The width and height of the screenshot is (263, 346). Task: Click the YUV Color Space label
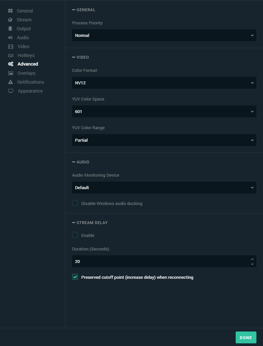pos(88,99)
